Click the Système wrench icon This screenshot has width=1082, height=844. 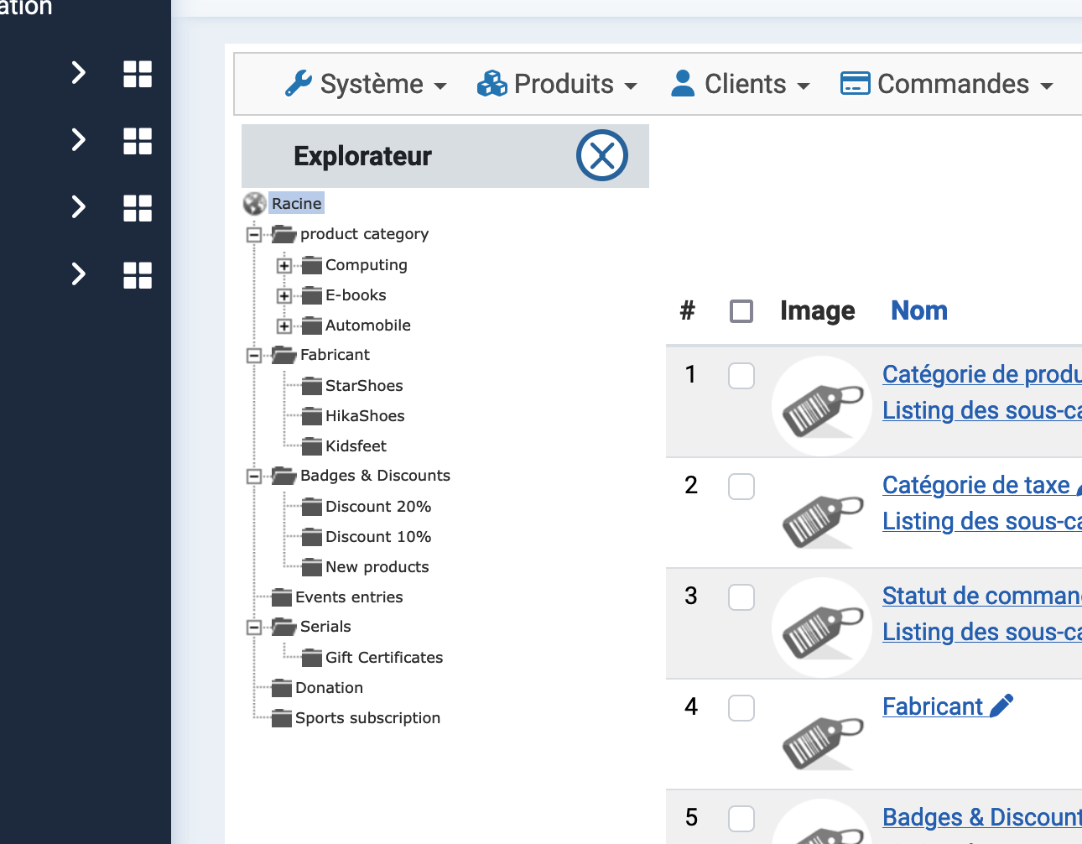click(x=299, y=84)
